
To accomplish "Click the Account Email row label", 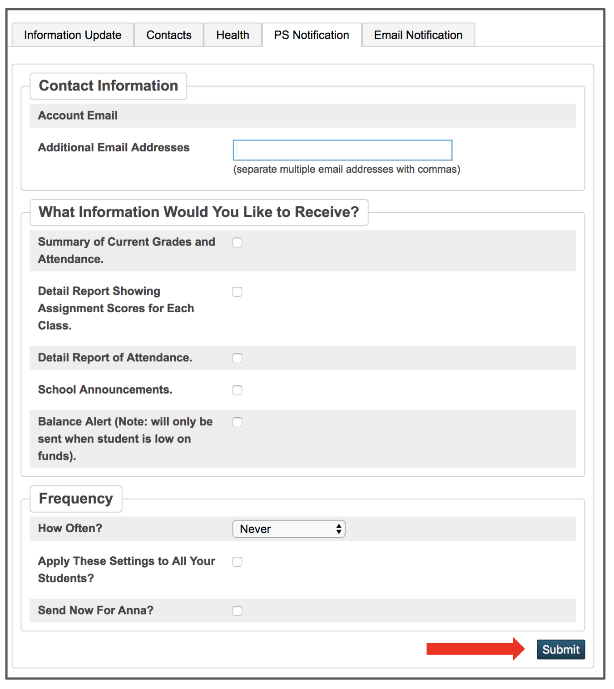I will pyautogui.click(x=78, y=115).
